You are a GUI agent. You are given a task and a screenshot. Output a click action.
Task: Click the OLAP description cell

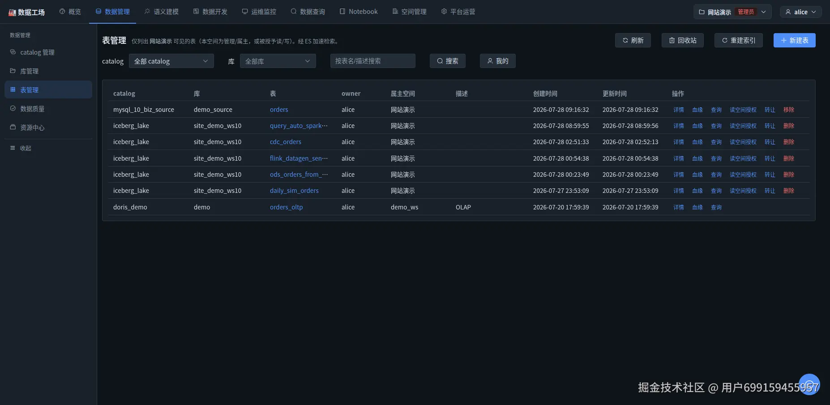pyautogui.click(x=463, y=207)
